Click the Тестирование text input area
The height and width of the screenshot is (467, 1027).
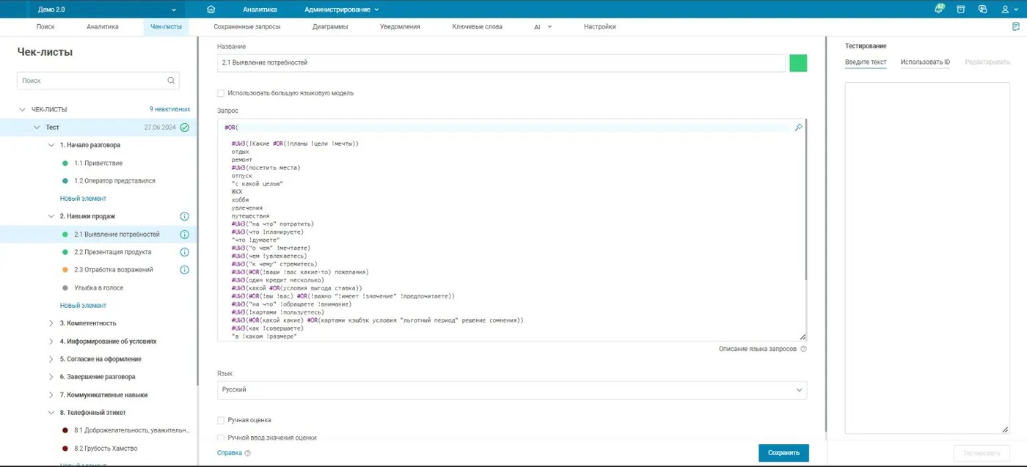tap(927, 258)
